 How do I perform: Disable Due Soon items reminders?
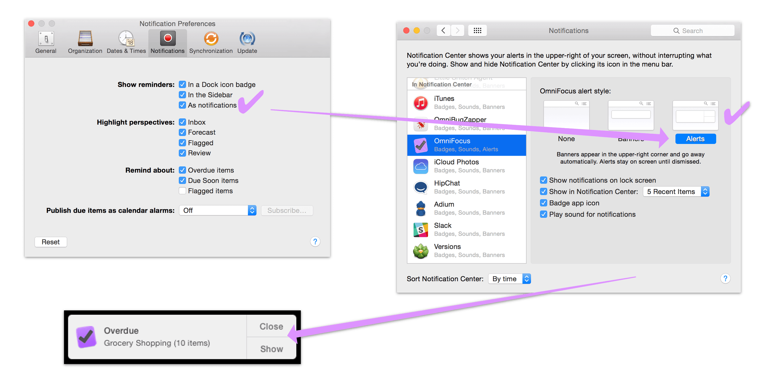pos(182,180)
